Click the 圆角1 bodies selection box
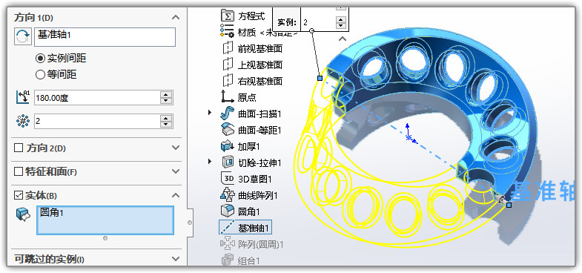The width and height of the screenshot is (582, 273). (x=105, y=220)
